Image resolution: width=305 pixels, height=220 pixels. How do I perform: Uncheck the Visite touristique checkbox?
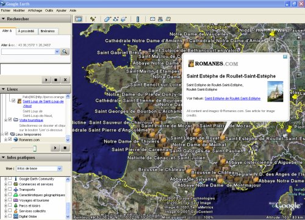(10, 119)
